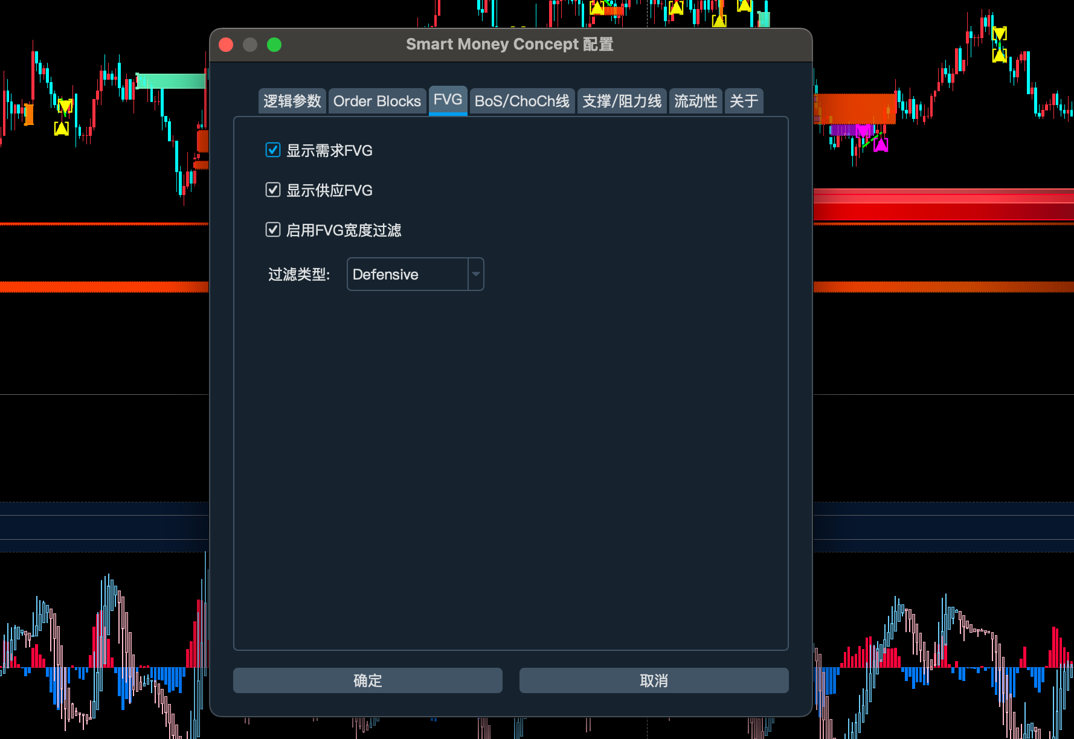Open the Order Blocks tab
Screen dimensions: 1074x739
[x=377, y=101]
